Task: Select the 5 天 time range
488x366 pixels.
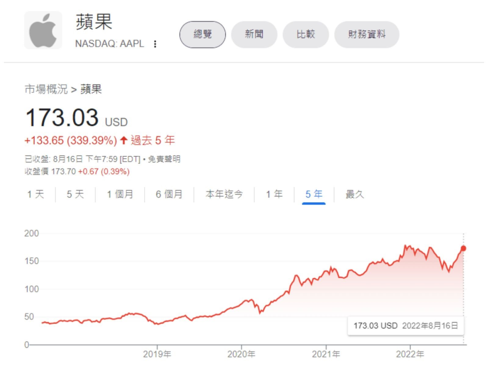Action: click(x=75, y=194)
